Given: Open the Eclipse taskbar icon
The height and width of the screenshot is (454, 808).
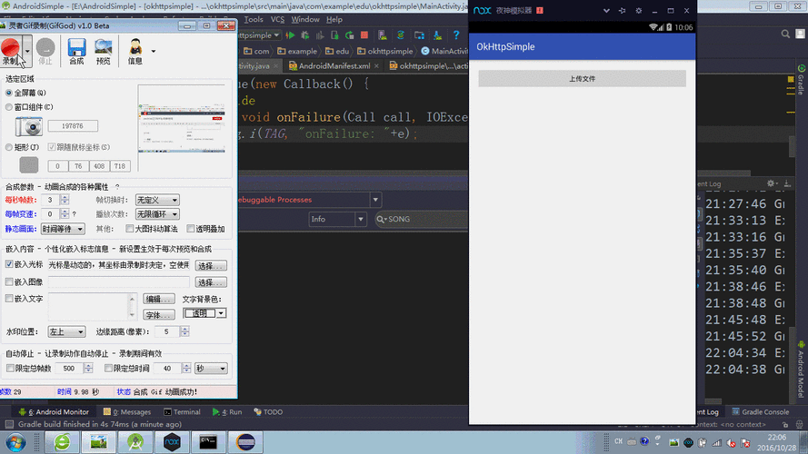Looking at the screenshot, I should click(245, 442).
